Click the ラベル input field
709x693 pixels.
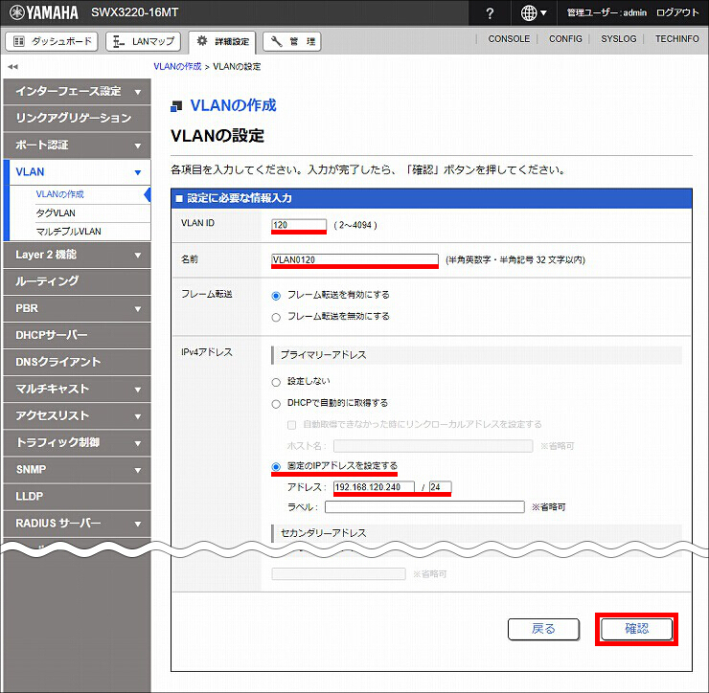click(424, 507)
